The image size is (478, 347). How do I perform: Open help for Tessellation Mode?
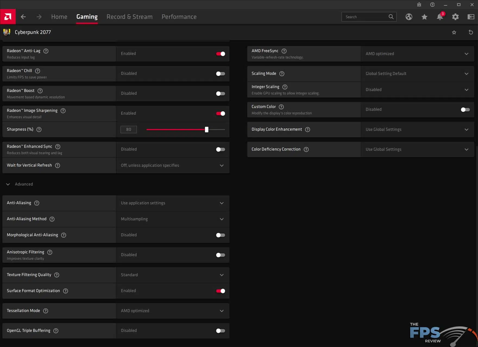click(46, 311)
